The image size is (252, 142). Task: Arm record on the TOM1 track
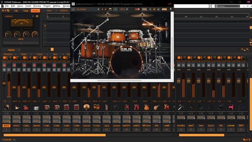point(44,65)
